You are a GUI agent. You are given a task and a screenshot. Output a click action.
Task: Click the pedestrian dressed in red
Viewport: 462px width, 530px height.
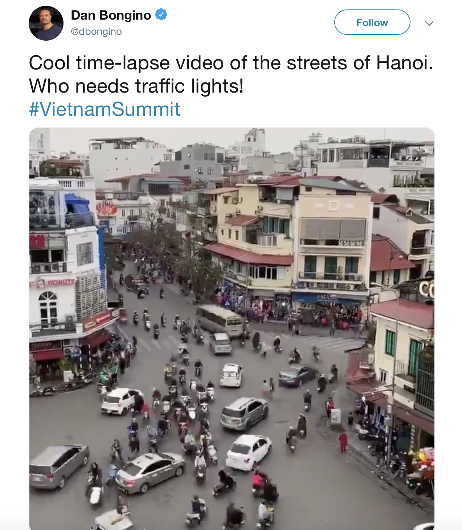(343, 440)
